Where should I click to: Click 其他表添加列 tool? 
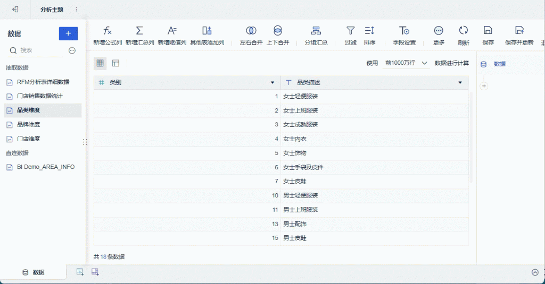(207, 36)
